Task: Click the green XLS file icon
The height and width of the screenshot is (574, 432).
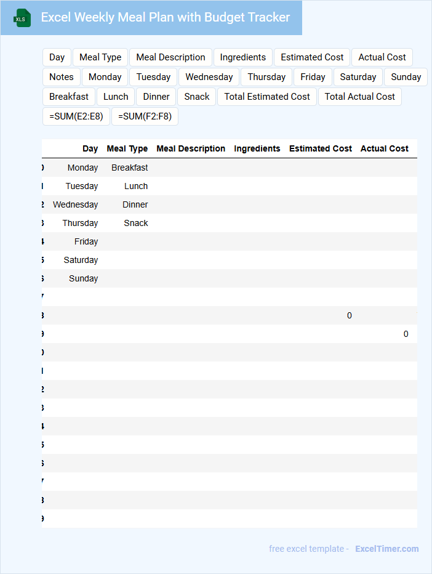Action: [22, 18]
